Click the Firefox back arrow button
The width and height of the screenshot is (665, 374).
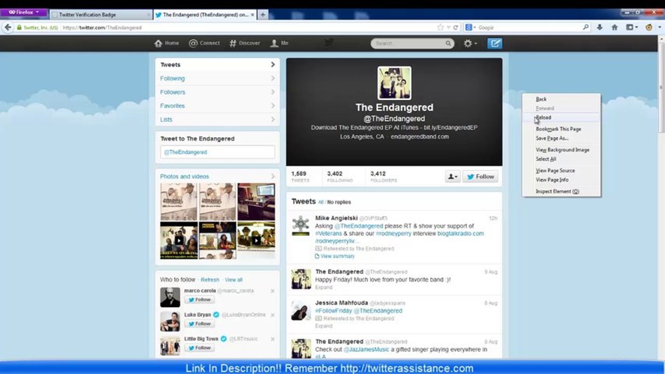click(x=7, y=27)
